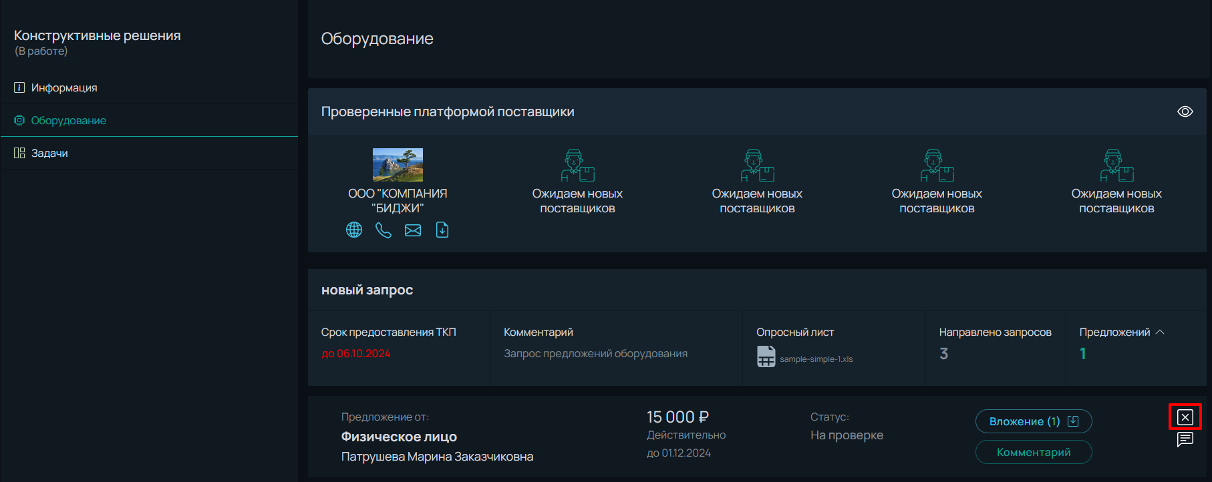Click the first Ожидаем новых поставщиков placeholder icon
This screenshot has width=1212, height=482.
pyautogui.click(x=577, y=166)
